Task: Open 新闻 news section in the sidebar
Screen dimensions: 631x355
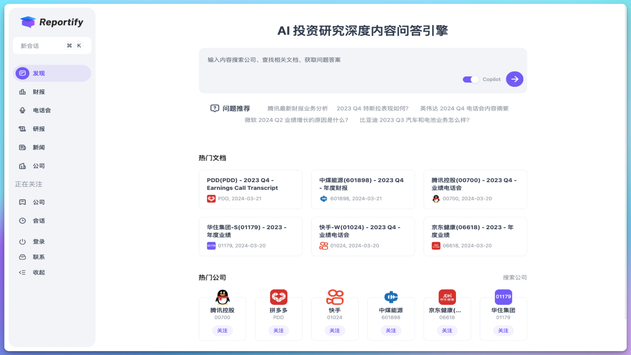Action: click(x=39, y=148)
